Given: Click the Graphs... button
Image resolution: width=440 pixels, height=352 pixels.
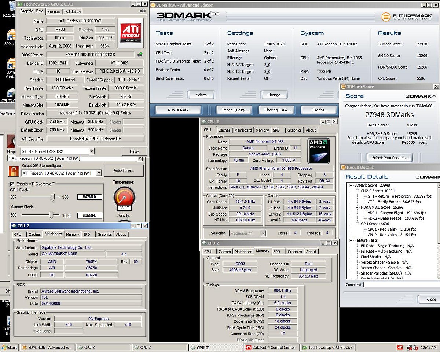Looking at the screenshot, I should pyautogui.click(x=320, y=110).
